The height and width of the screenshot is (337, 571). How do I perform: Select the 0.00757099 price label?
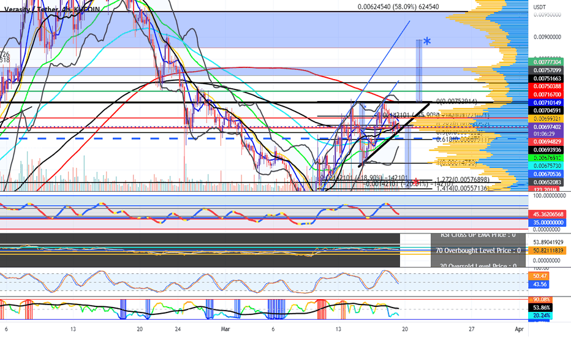point(546,70)
